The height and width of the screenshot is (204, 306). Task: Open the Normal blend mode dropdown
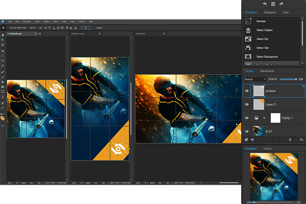click(x=255, y=79)
